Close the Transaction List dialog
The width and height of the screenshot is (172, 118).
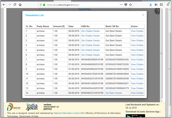click(x=143, y=15)
